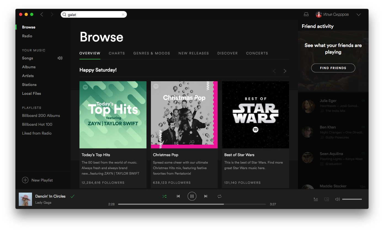Switch to the Concerts tab
The width and height of the screenshot is (384, 231).
coord(257,53)
